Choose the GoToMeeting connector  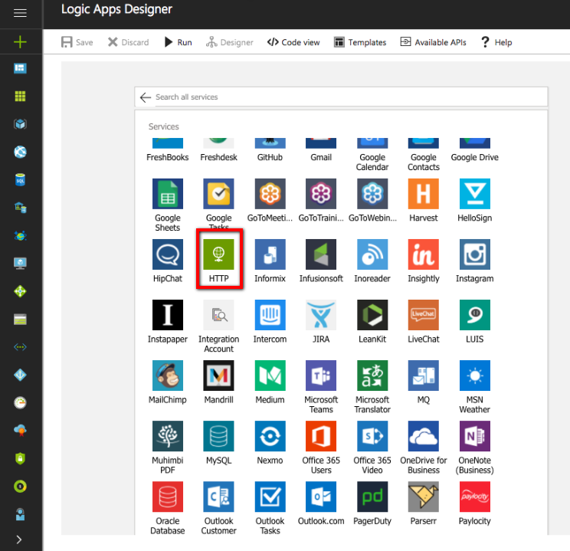[270, 193]
